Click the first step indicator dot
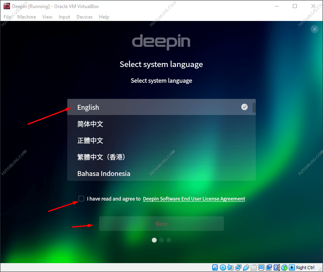Image resolution: width=323 pixels, height=272 pixels. pos(154,240)
